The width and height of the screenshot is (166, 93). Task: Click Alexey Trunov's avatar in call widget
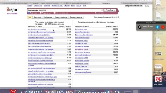coord(140,27)
